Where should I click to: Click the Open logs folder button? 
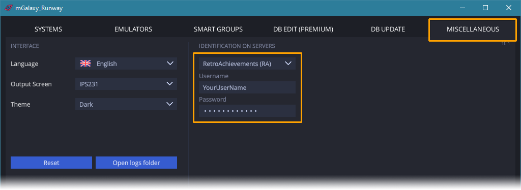tap(136, 163)
